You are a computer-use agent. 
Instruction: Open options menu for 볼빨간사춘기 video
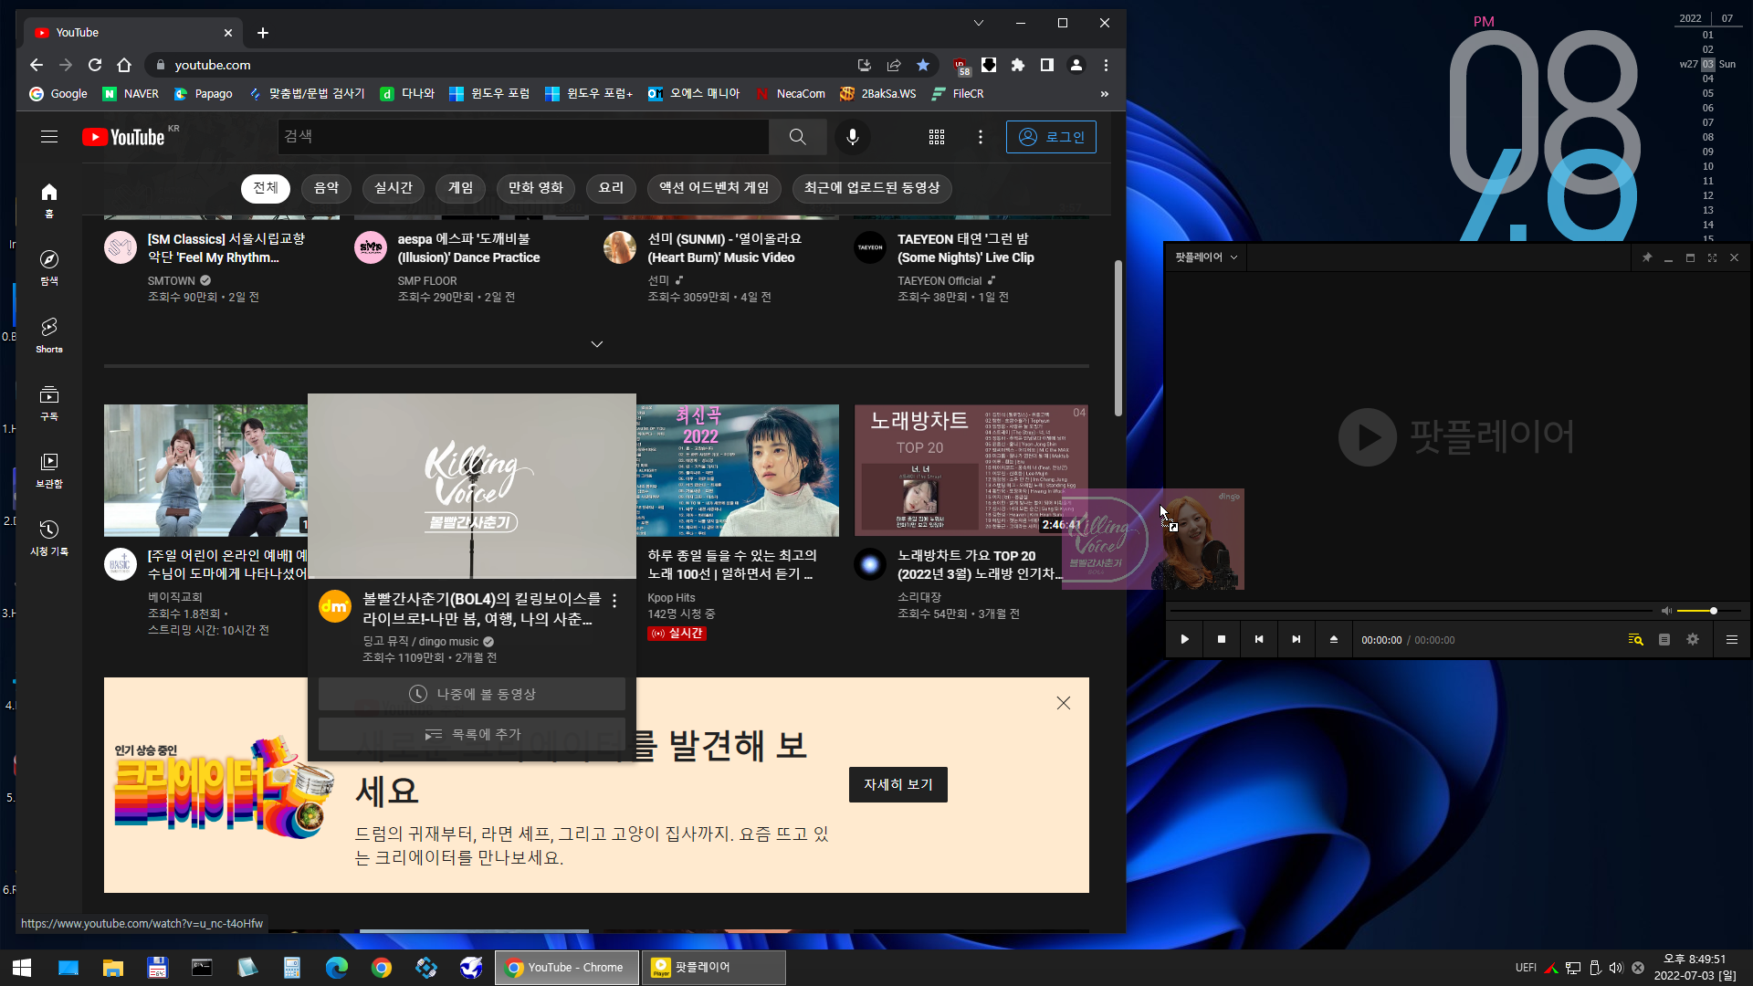(x=614, y=601)
